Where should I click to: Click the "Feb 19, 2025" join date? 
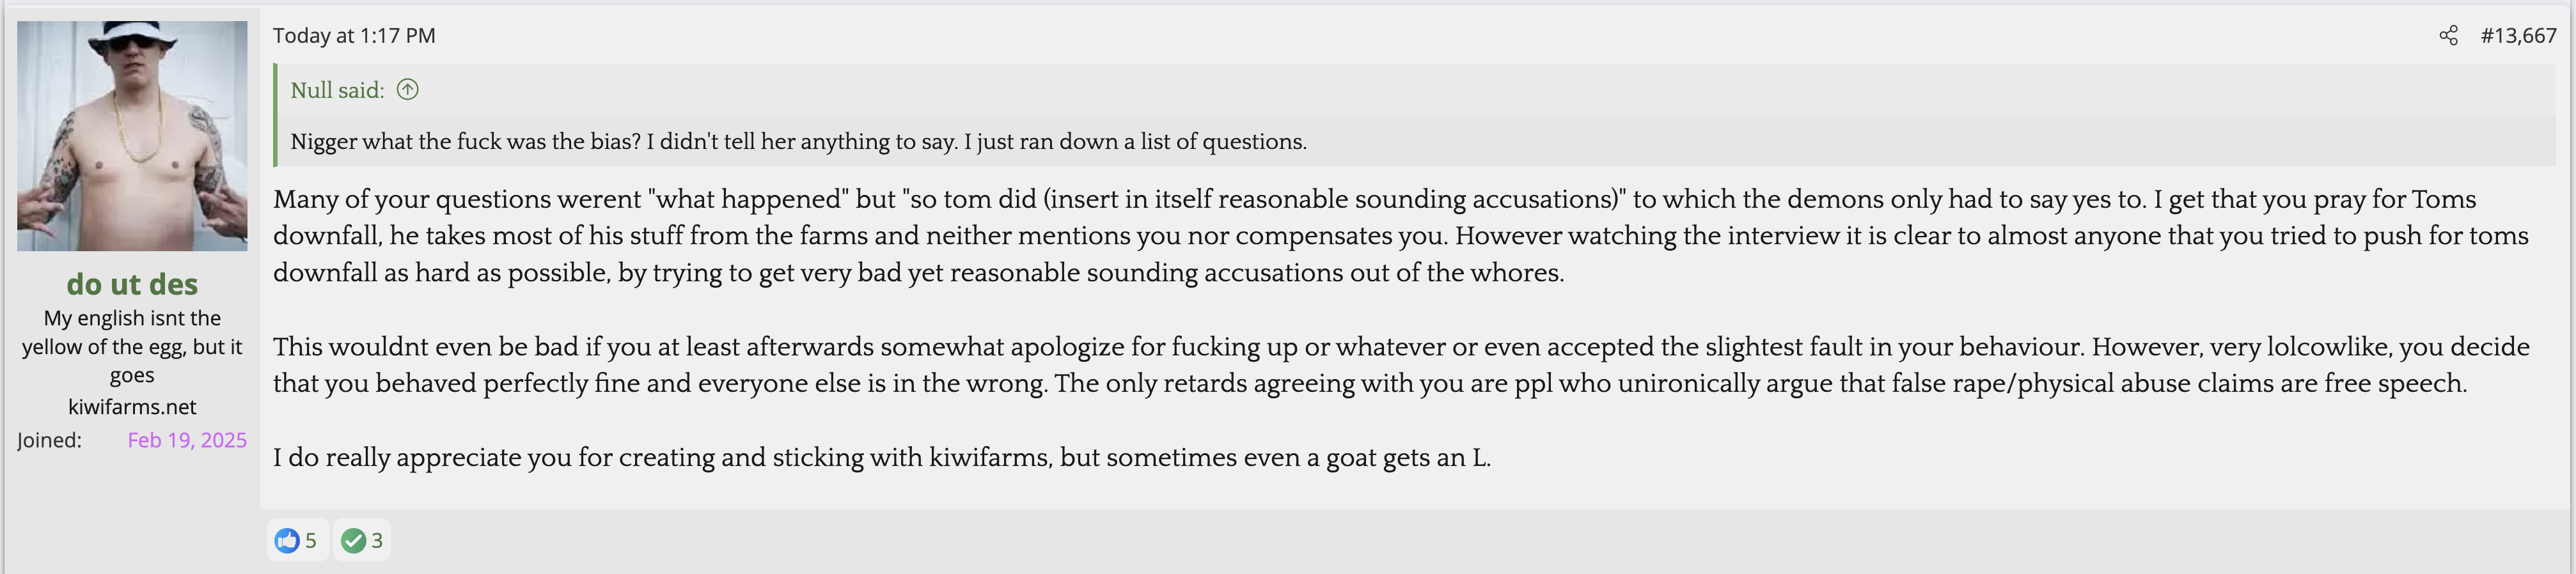tap(187, 440)
